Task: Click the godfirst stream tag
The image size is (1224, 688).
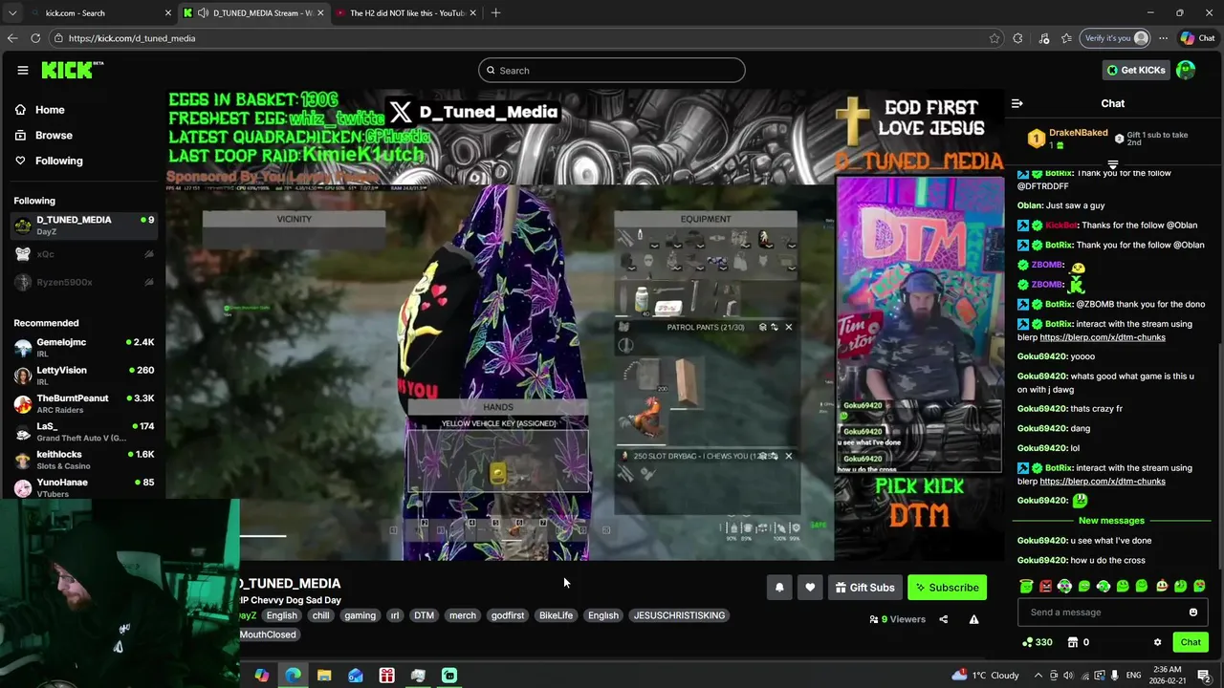Action: 508,615
